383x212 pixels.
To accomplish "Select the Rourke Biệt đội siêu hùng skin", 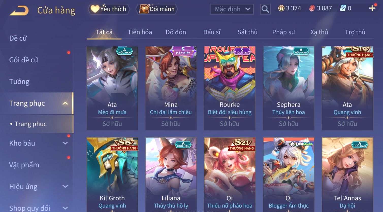I will [230, 88].
